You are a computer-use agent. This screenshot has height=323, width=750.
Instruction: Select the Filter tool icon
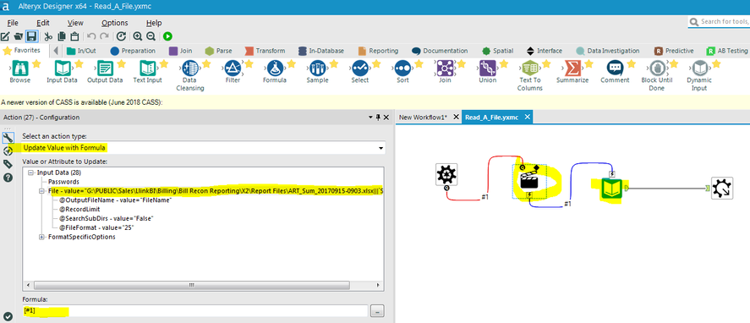tap(233, 68)
